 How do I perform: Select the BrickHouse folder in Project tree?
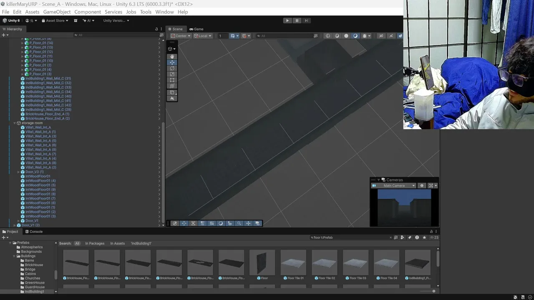point(34,265)
